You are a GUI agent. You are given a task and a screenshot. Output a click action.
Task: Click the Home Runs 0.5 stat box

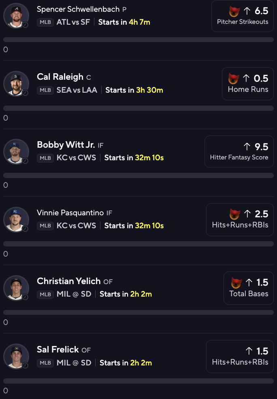(248, 83)
